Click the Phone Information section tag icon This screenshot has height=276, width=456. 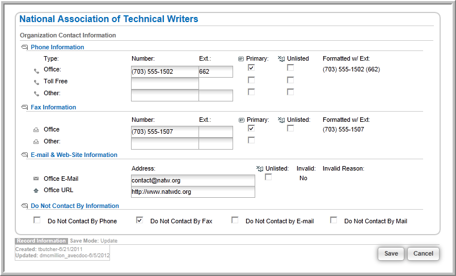tap(24, 47)
